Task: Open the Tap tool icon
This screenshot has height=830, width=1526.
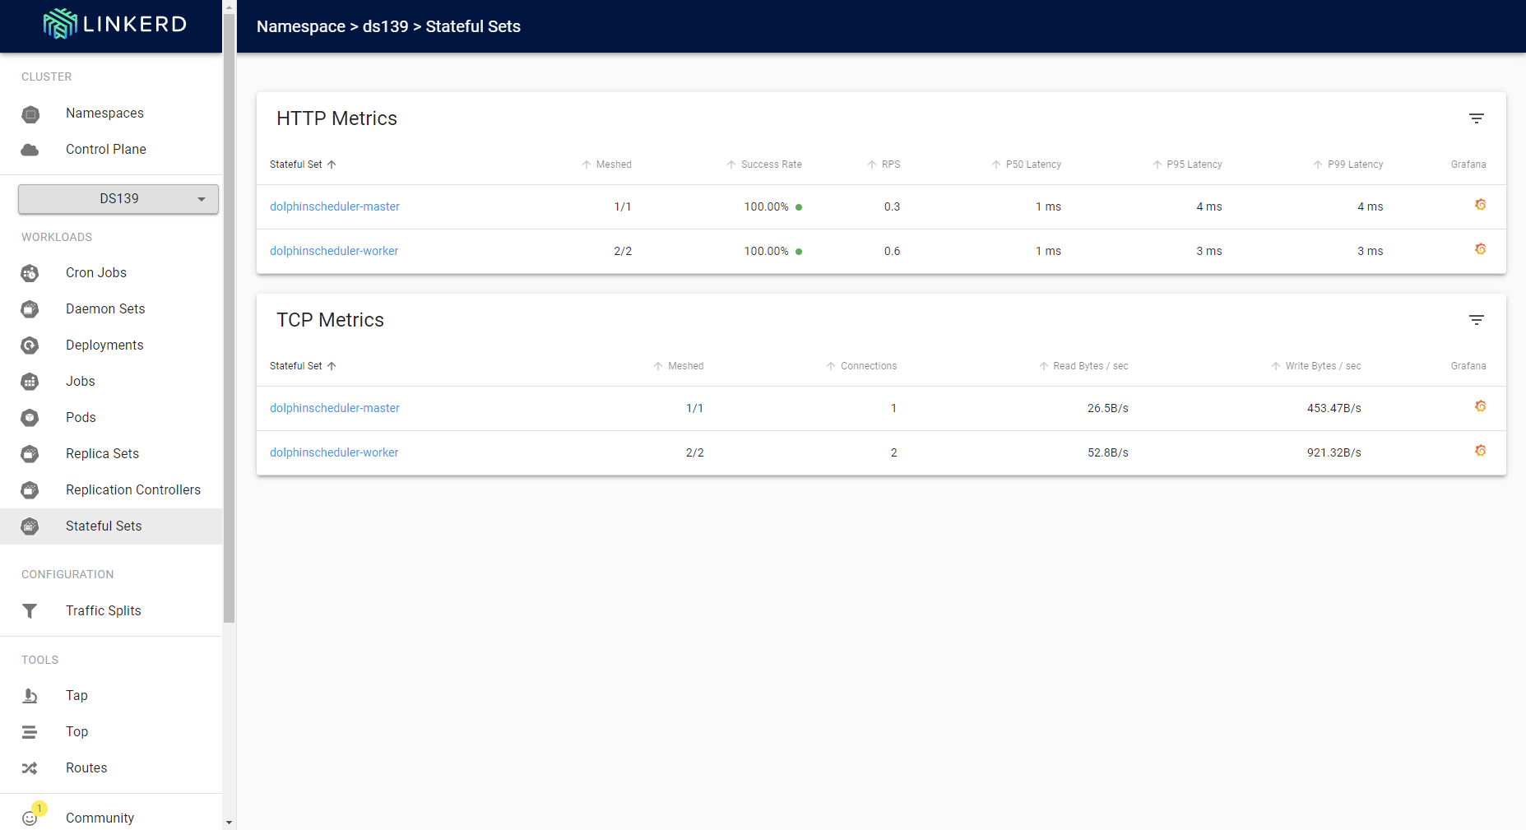Action: pos(30,696)
